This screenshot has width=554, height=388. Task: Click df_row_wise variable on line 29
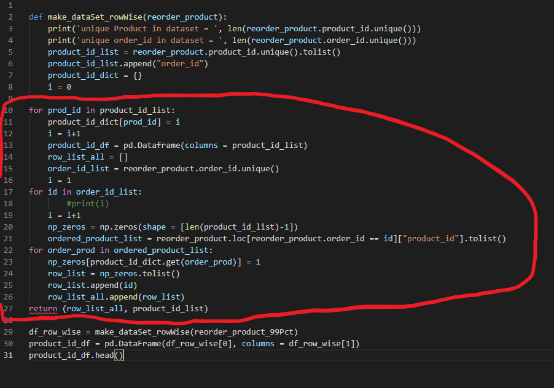tap(55, 332)
